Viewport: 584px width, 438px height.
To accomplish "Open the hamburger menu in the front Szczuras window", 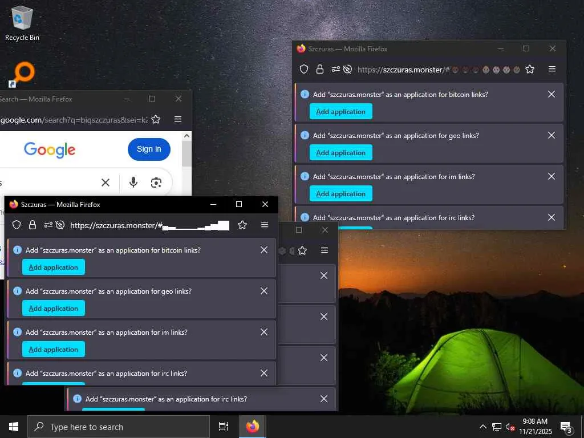I will click(265, 225).
